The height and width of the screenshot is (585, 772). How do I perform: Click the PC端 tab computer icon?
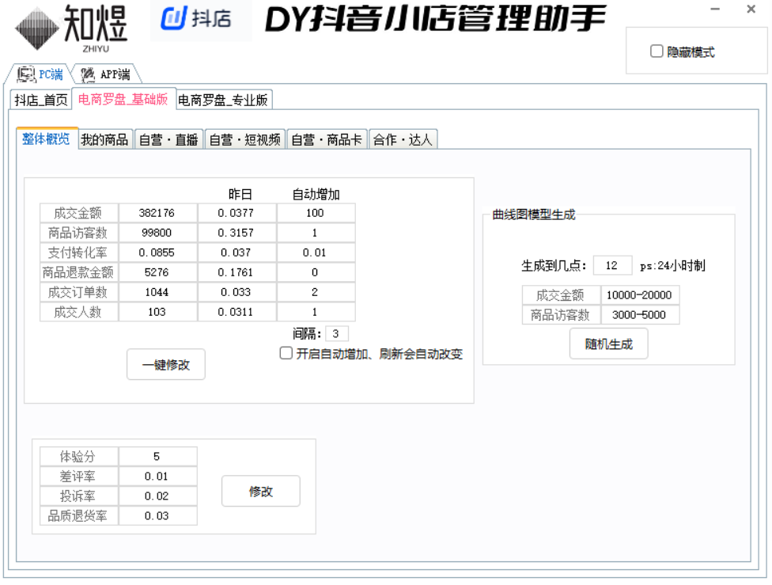click(26, 74)
